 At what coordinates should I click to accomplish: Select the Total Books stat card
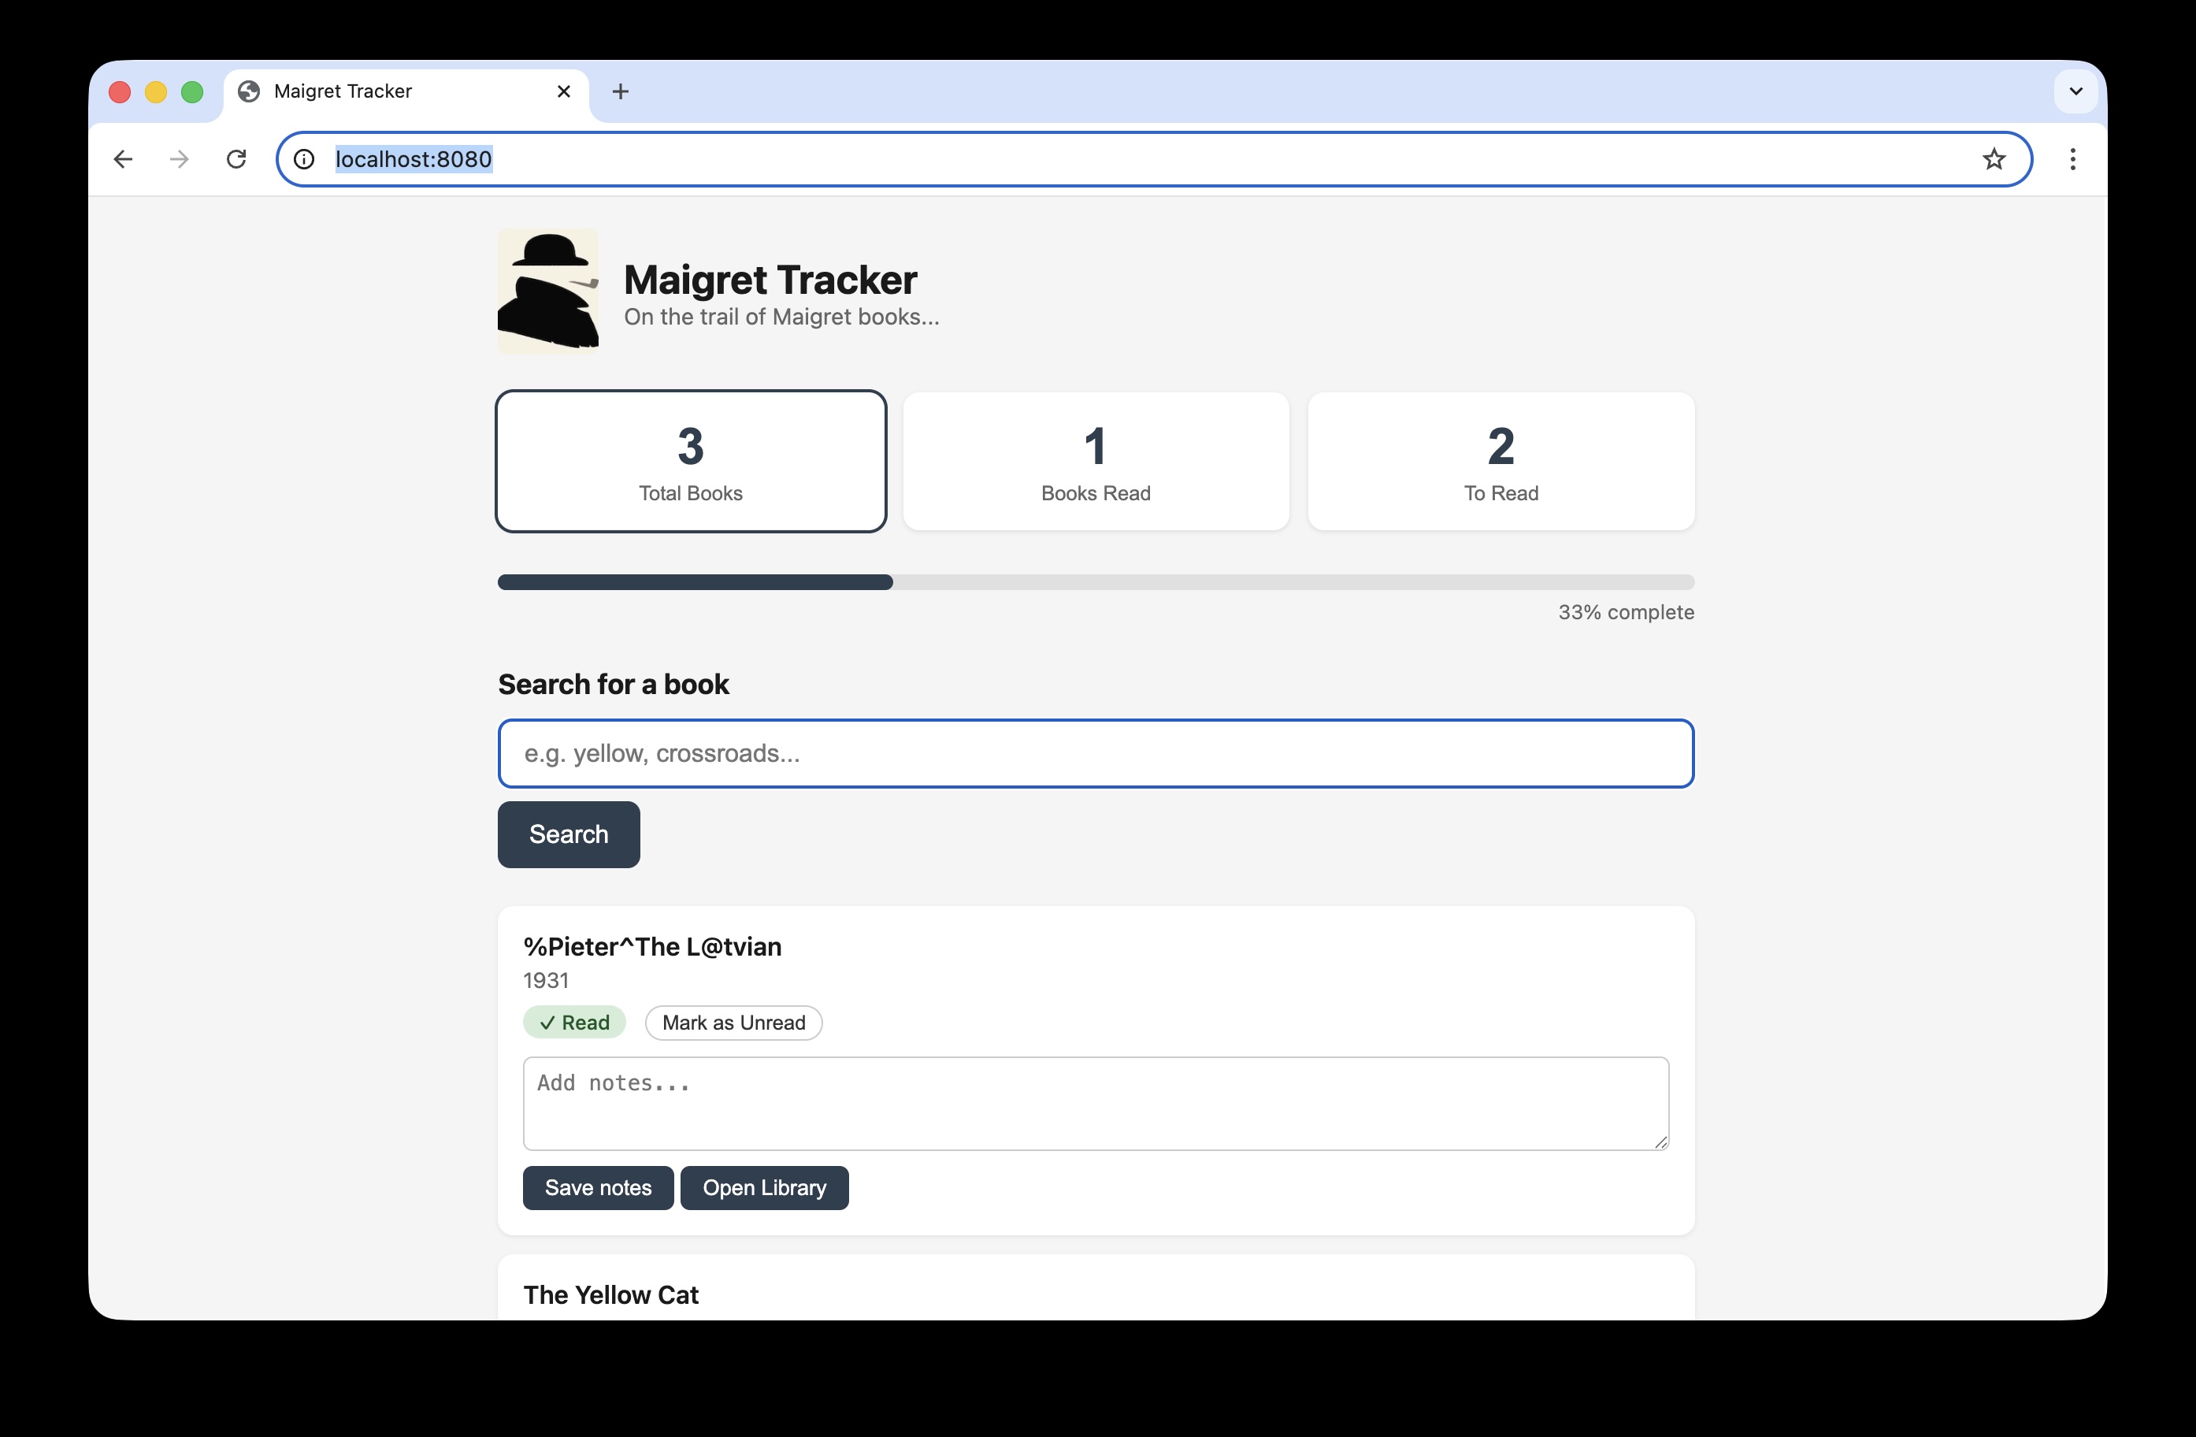[x=690, y=462]
